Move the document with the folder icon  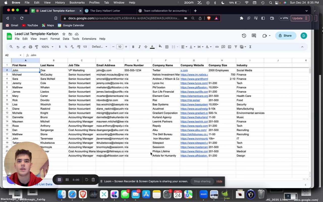[x=70, y=34]
